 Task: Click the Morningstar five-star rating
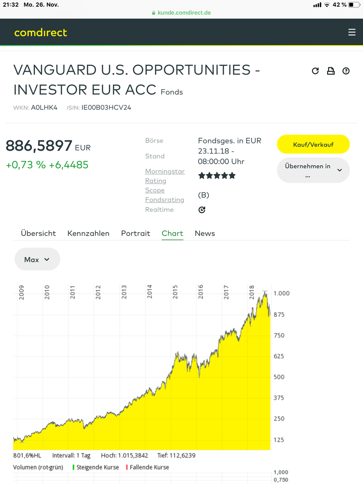click(x=217, y=175)
